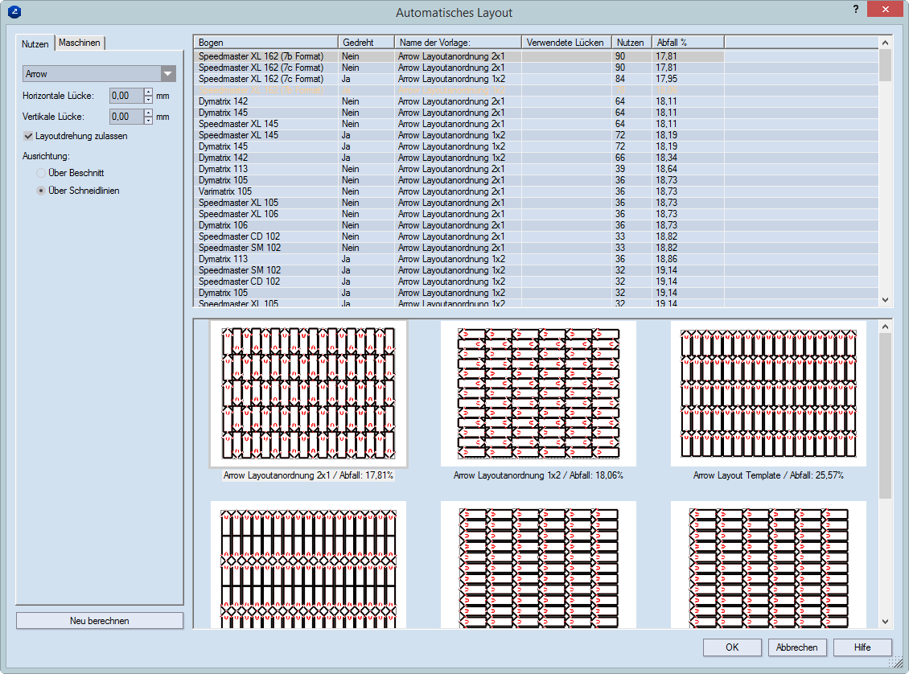The image size is (909, 674).
Task: Select the Über Schneidlinien radio button
Action: tap(40, 191)
